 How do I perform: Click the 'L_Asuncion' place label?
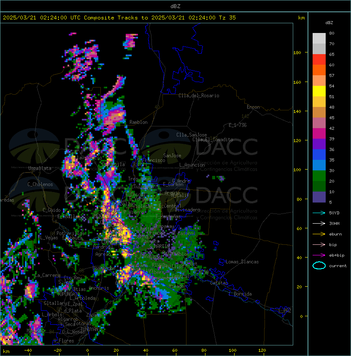192,165
